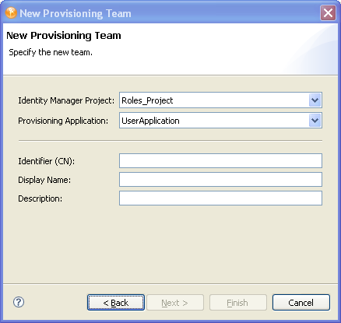Focus the Display Name input field
Viewport: 341px width, 323px height.
click(x=220, y=180)
